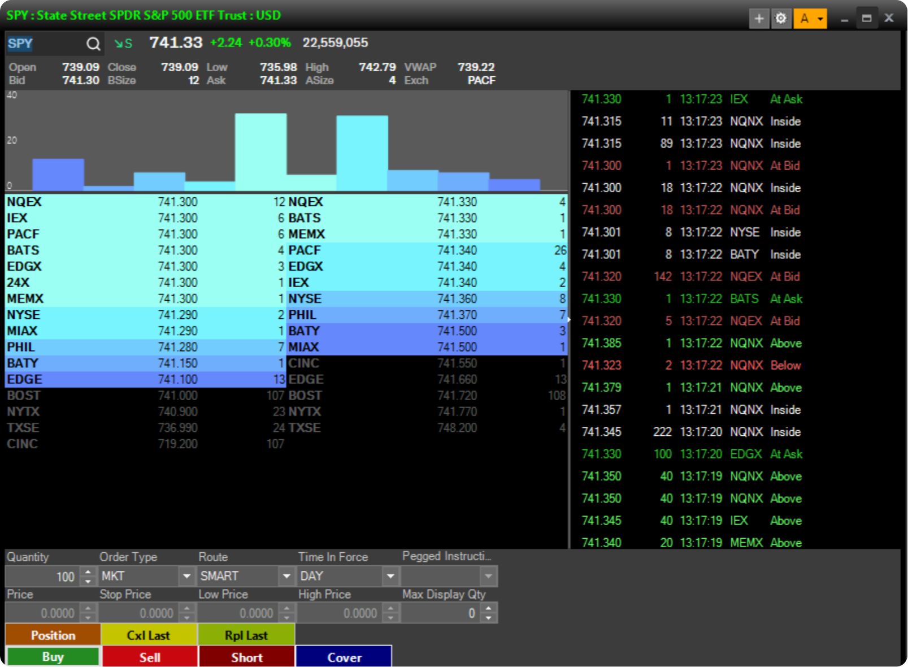The width and height of the screenshot is (908, 667).
Task: Click the Rpl Last button
Action: [x=246, y=635]
